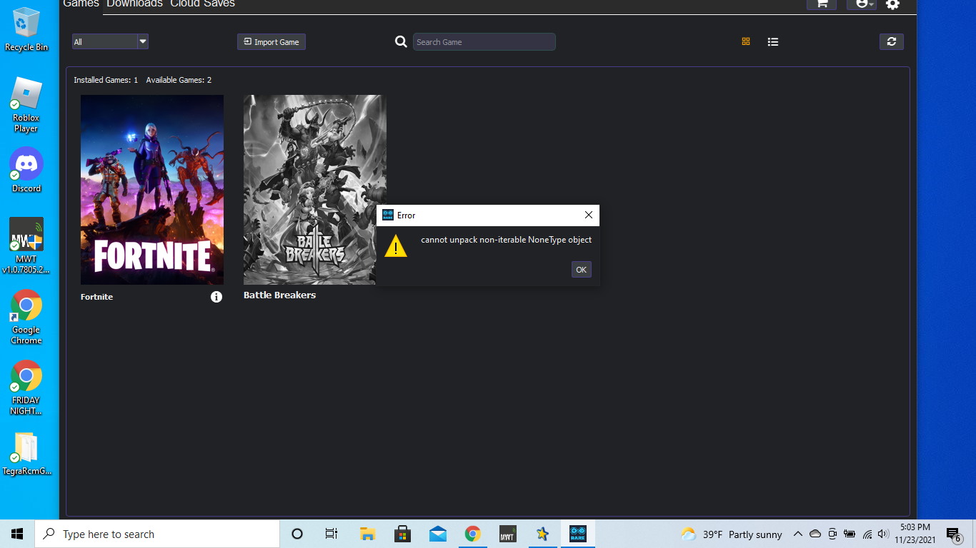The height and width of the screenshot is (548, 976).
Task: Open the Windows Start menu
Action: 17,534
